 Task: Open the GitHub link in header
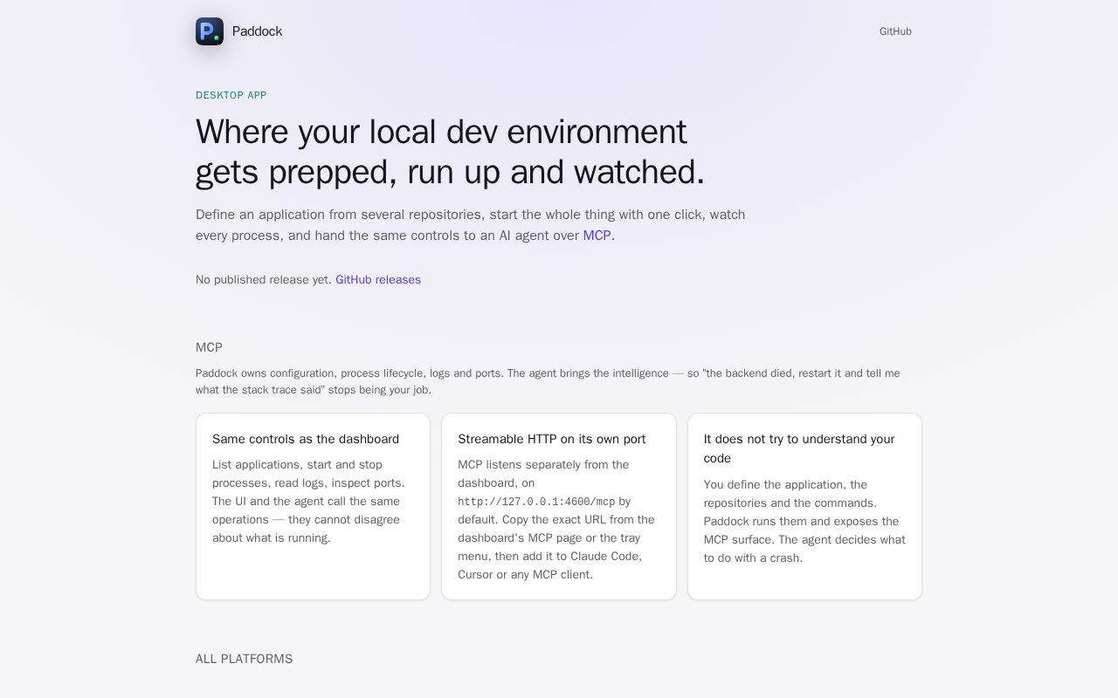coord(895,31)
